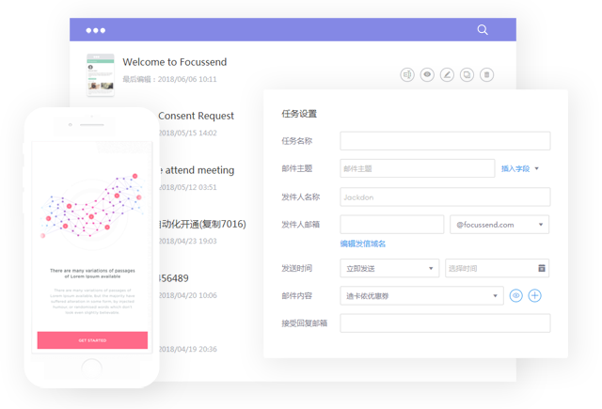Image resolution: width=602 pixels, height=409 pixels.
Task: Click the search magnifier icon in header
Action: pyautogui.click(x=483, y=30)
